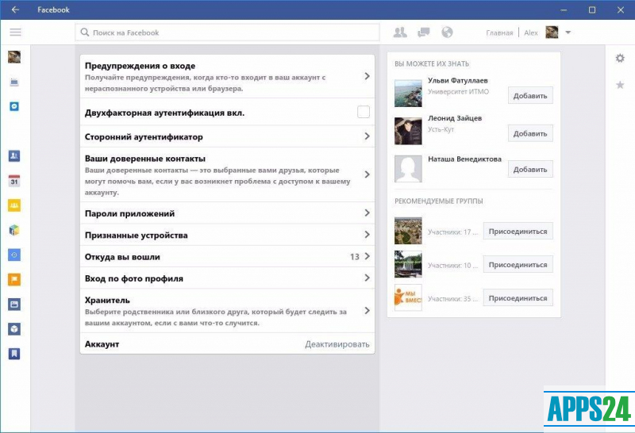Open messages icon in top bar
The width and height of the screenshot is (635, 433).
pyautogui.click(x=424, y=33)
